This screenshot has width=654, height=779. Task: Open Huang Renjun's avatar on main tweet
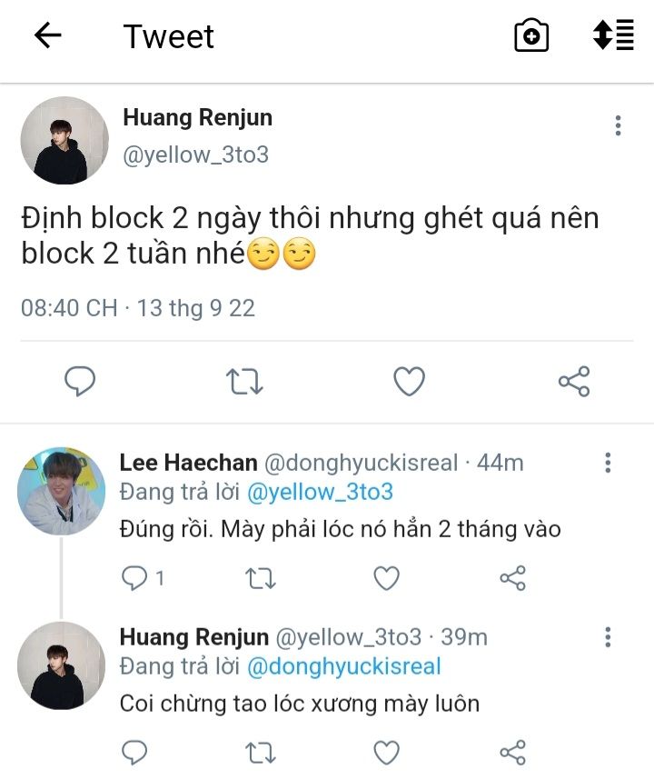(x=64, y=141)
